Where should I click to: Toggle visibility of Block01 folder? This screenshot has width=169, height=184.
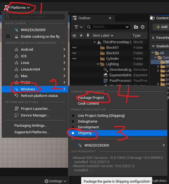click(x=74, y=48)
